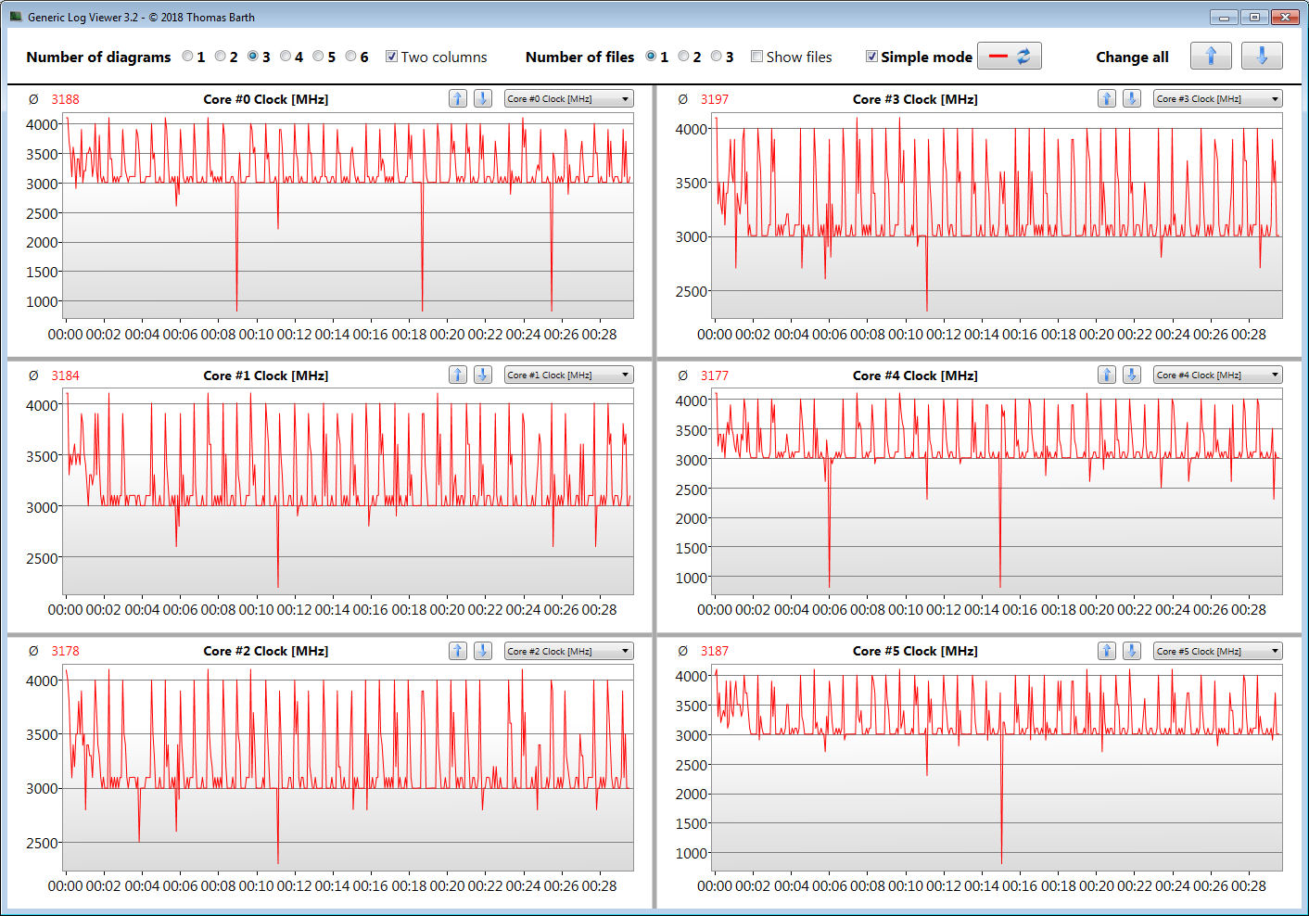Image resolution: width=1309 pixels, height=916 pixels.
Task: Click the Number of diagrams label
Action: (x=98, y=57)
